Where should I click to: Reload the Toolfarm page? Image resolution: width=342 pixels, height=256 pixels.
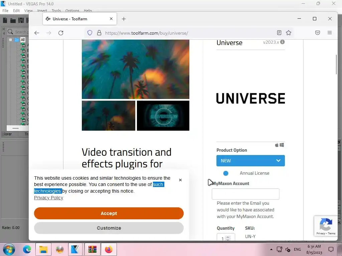pos(61,33)
